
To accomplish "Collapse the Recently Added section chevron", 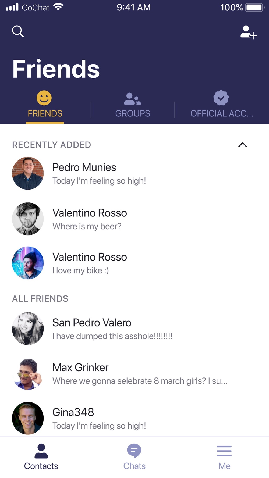I will [243, 145].
